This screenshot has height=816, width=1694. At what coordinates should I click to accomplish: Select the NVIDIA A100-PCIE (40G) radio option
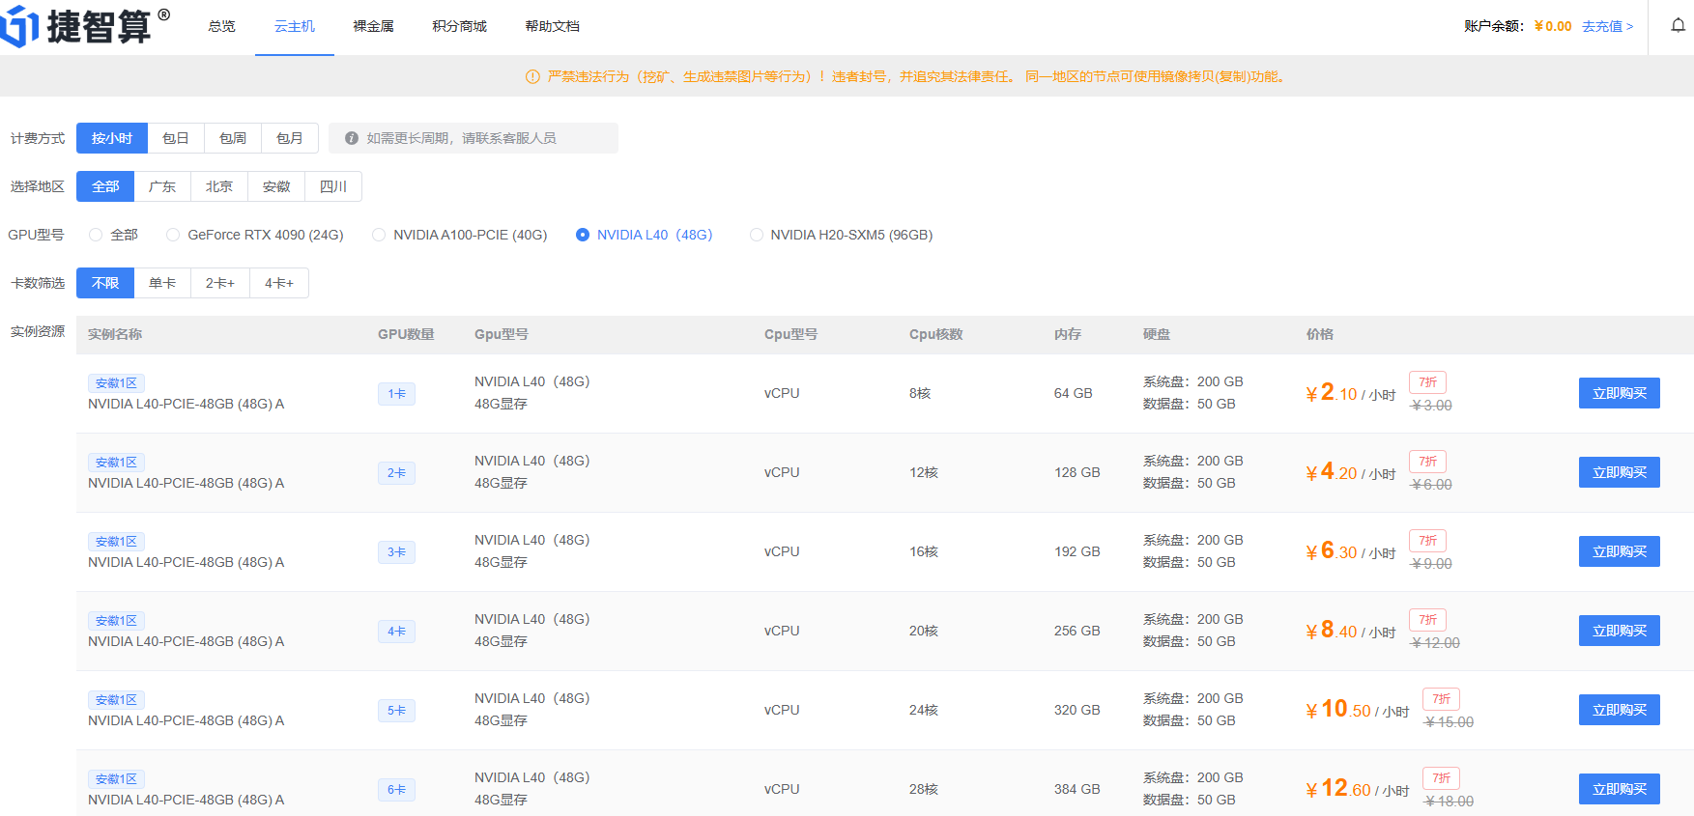pyautogui.click(x=379, y=235)
